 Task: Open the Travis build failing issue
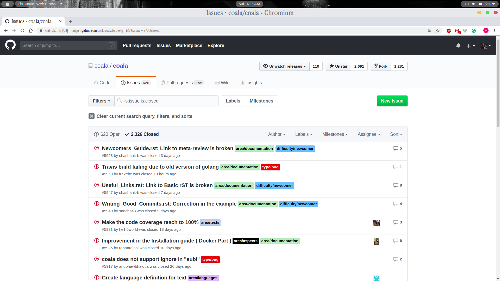click(160, 167)
